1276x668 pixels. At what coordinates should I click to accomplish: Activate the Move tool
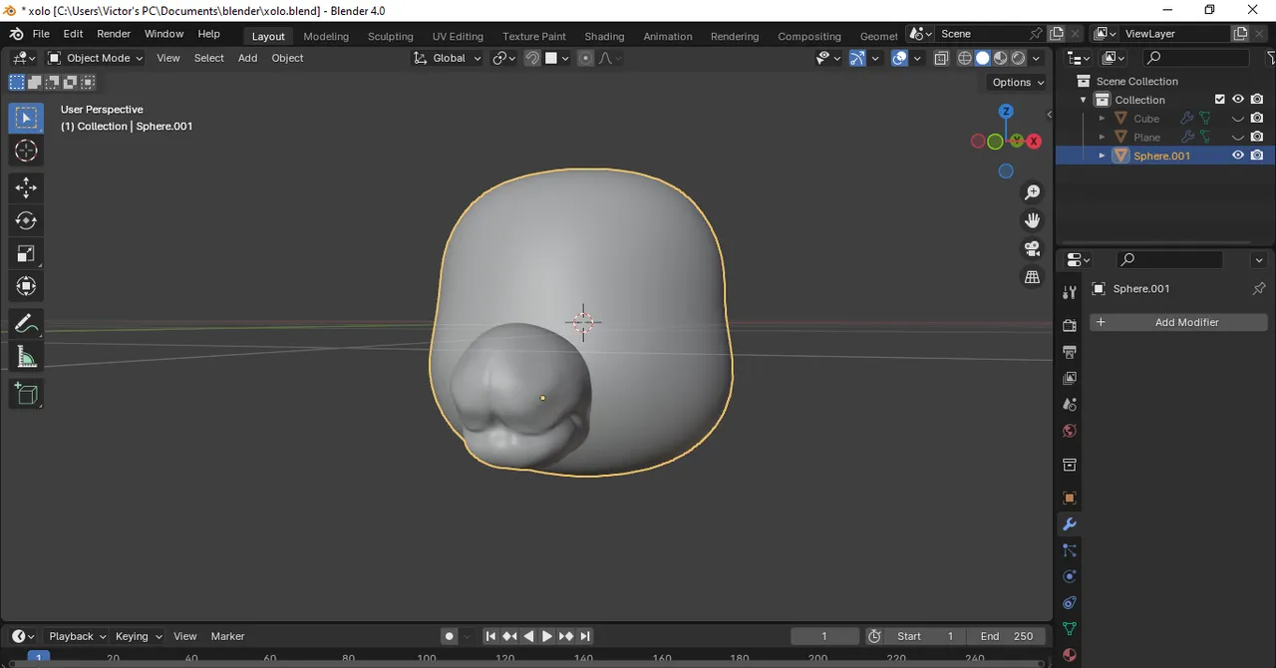click(27, 187)
